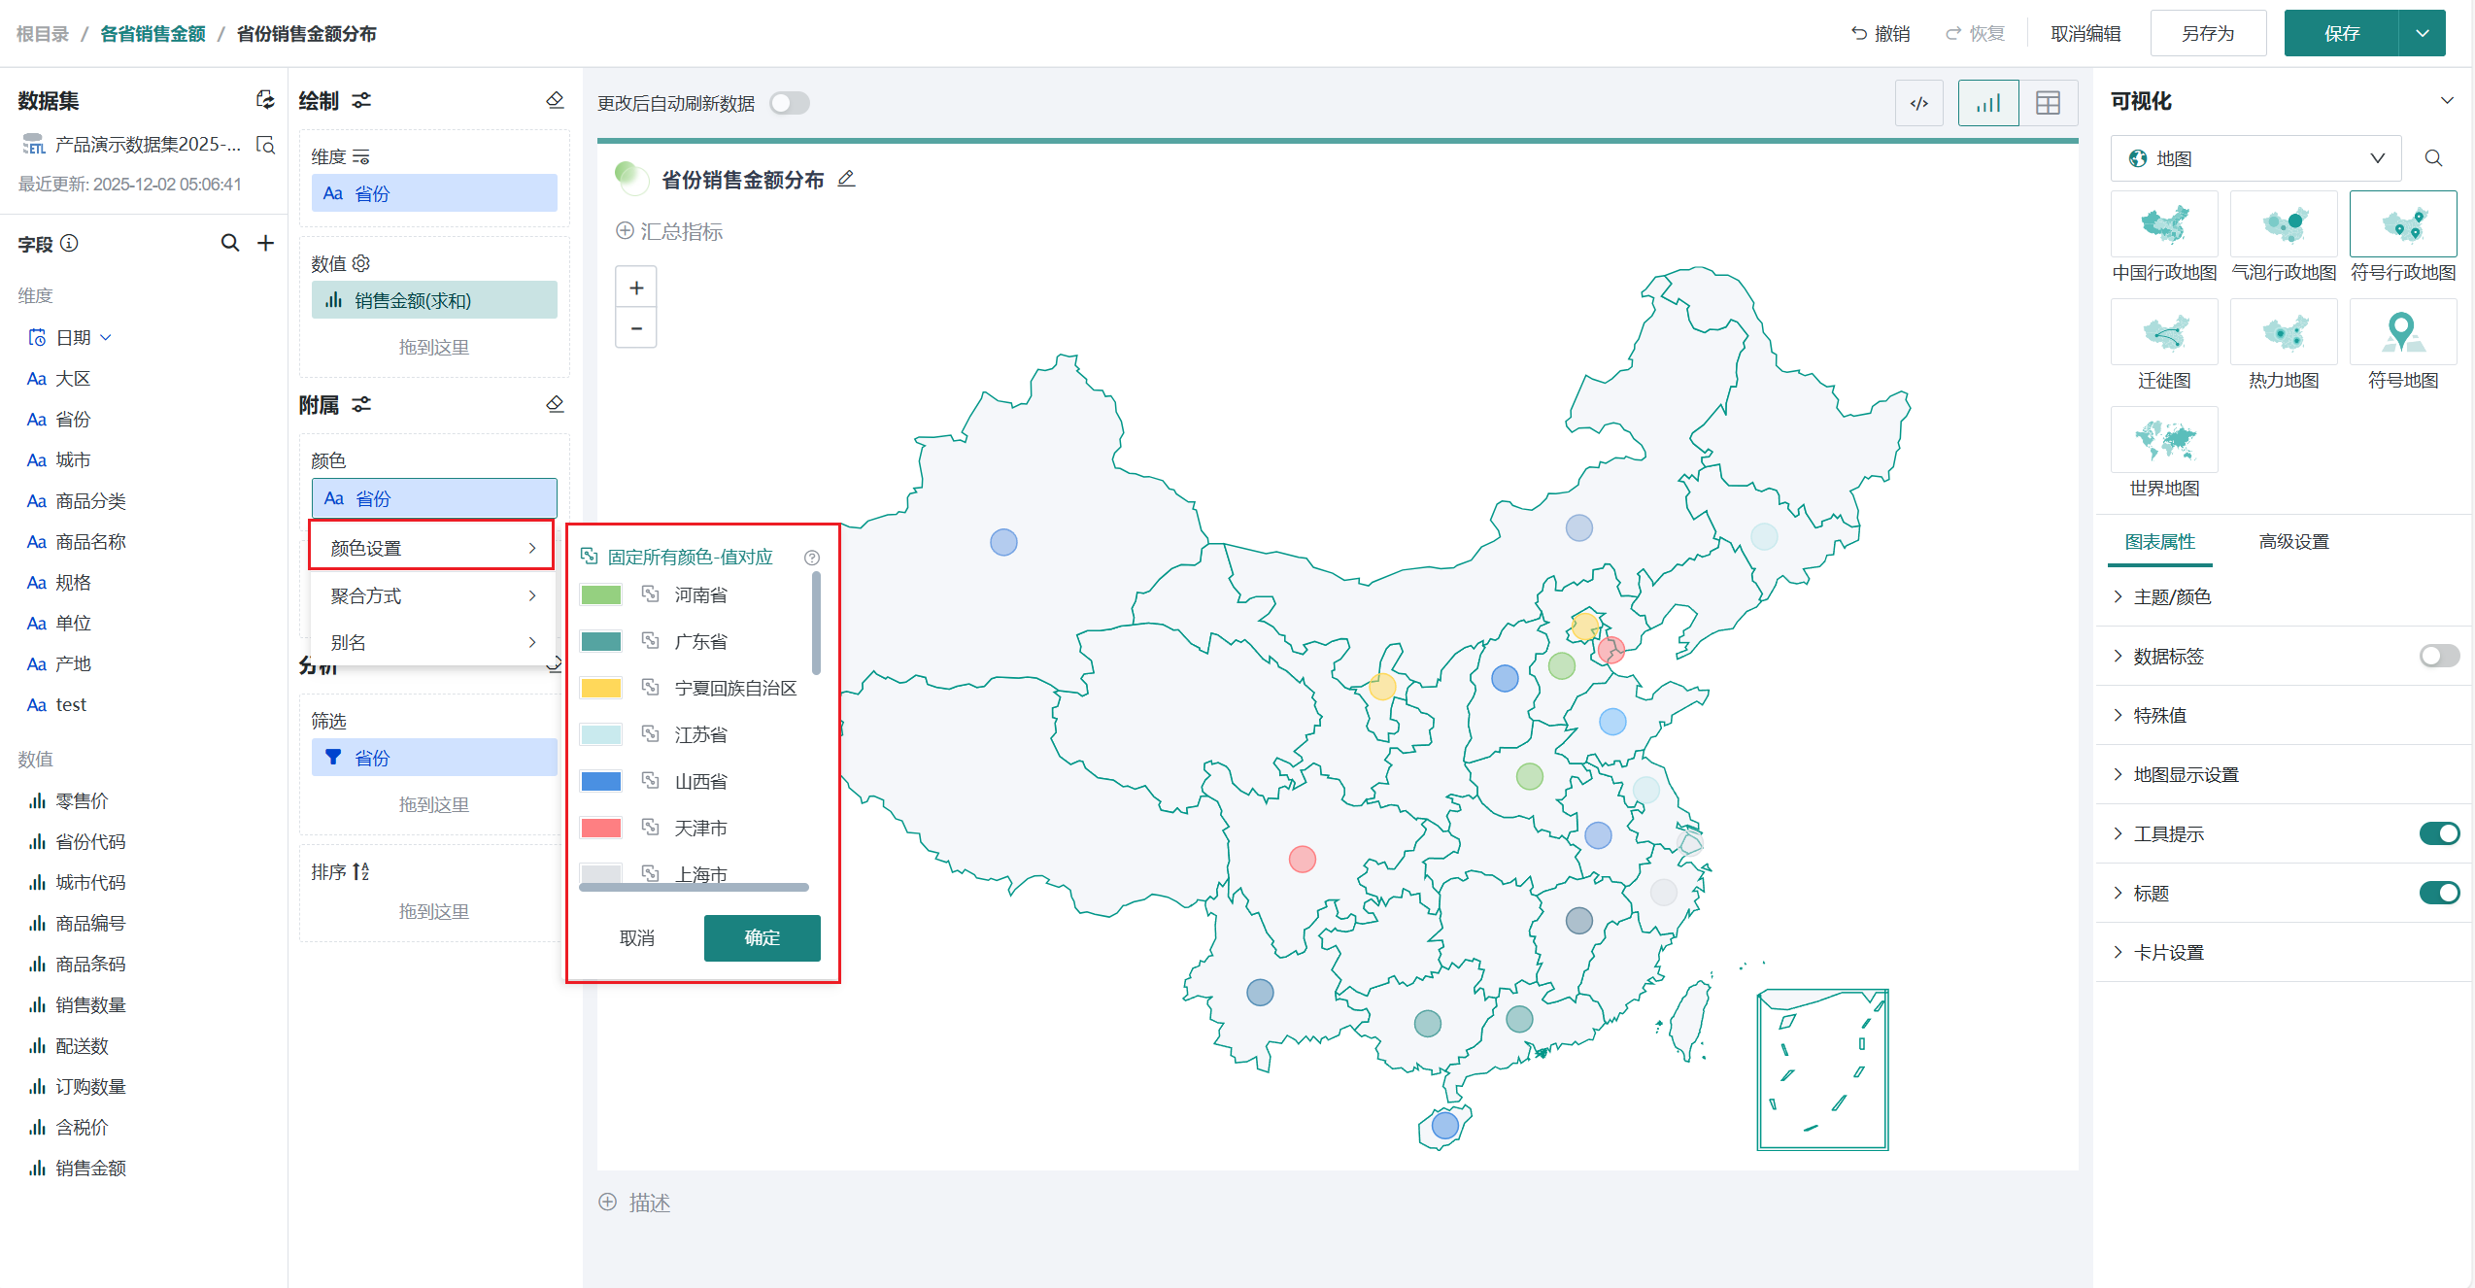2475x1288 pixels.
Task: Toggle 更改后自动刷新数据 switch
Action: click(789, 103)
